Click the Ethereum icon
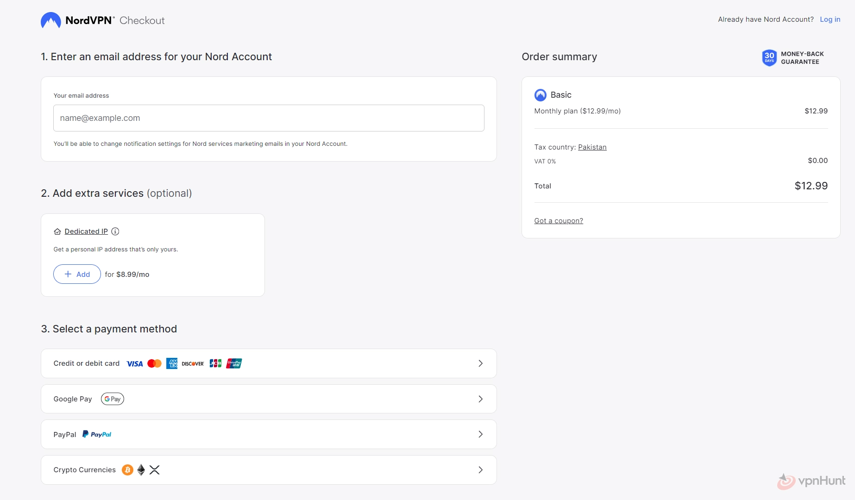The height and width of the screenshot is (500, 855). [x=141, y=470]
